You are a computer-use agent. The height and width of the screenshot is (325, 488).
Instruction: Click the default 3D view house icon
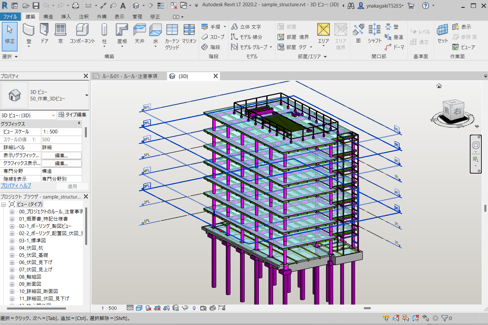[x=136, y=6]
